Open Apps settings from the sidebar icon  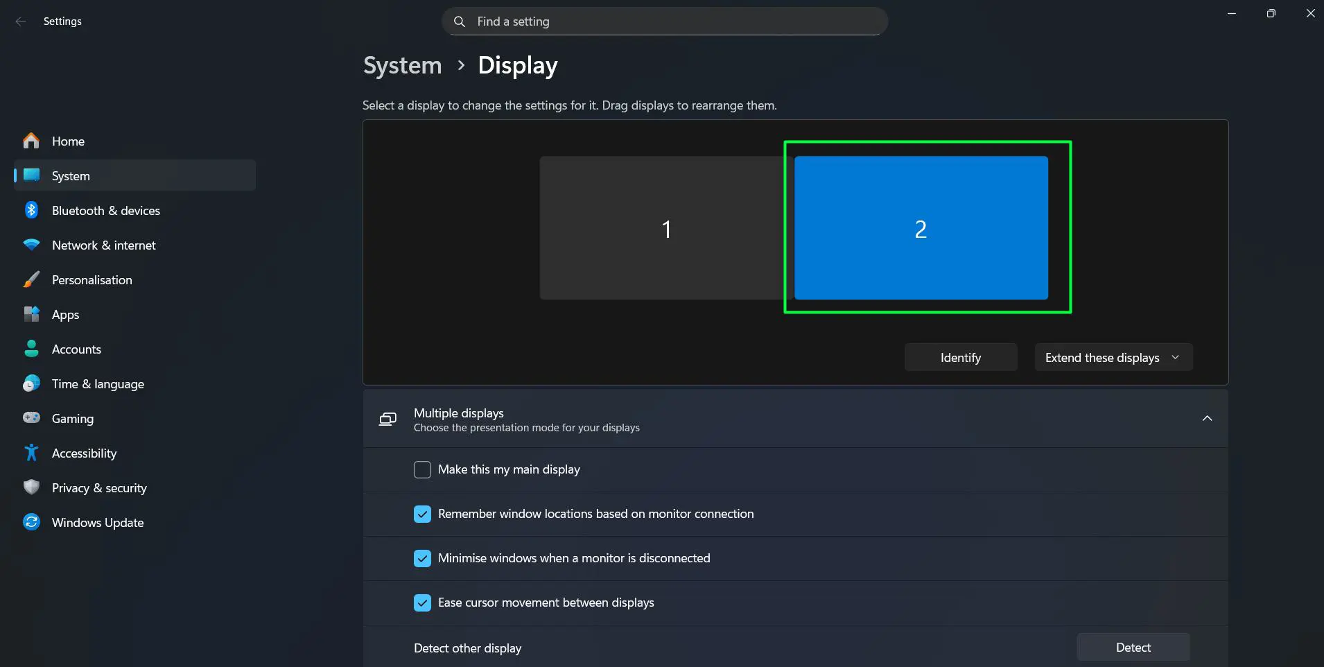(x=31, y=314)
